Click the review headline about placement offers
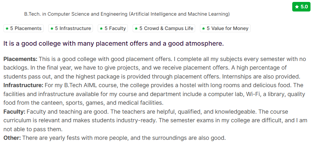This screenshot has height=143, width=315. pyautogui.click(x=113, y=43)
